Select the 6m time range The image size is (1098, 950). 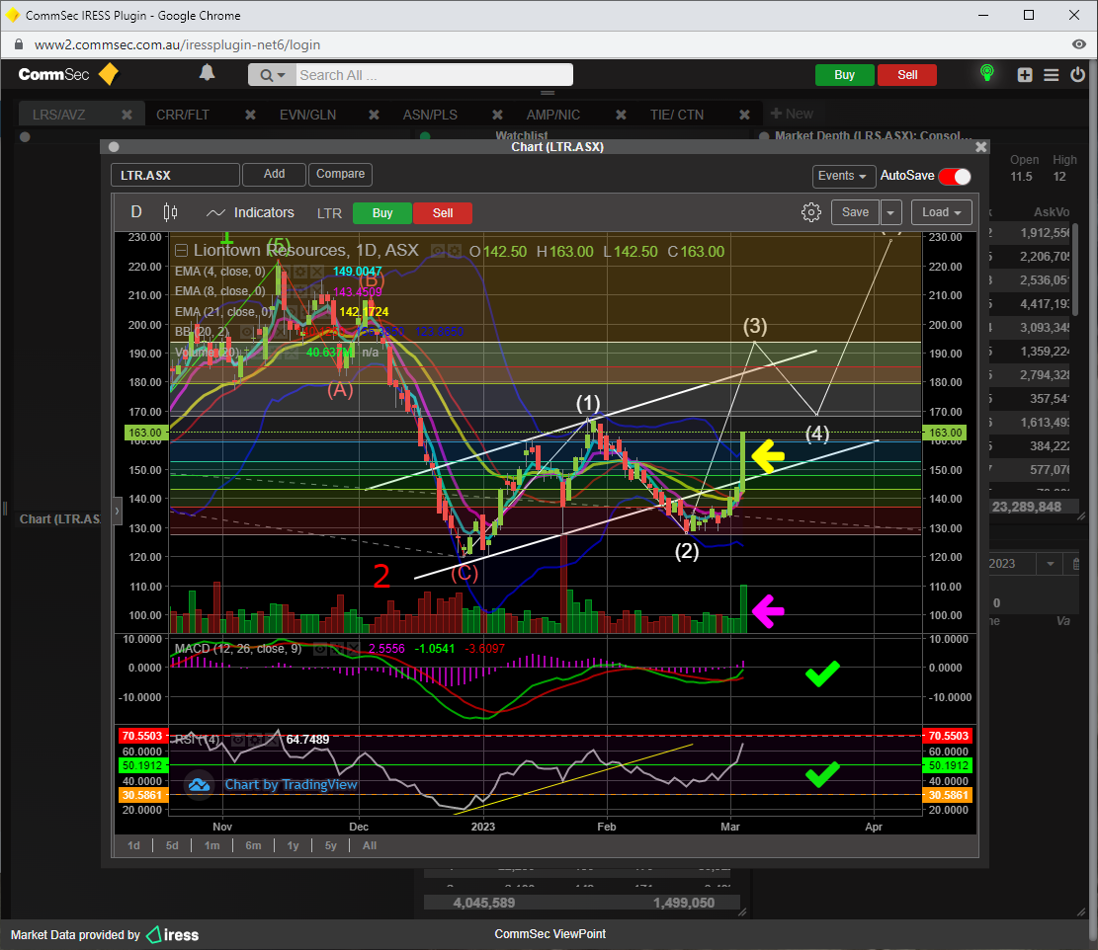253,845
